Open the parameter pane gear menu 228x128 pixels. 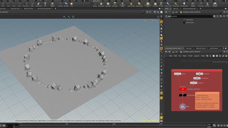tap(214, 16)
